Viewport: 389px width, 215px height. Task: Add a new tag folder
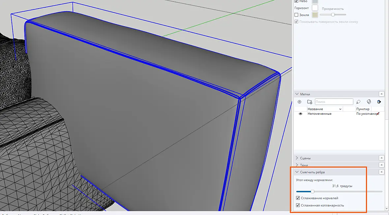point(309,102)
